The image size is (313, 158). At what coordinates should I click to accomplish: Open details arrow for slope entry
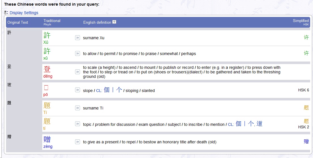click(77, 90)
